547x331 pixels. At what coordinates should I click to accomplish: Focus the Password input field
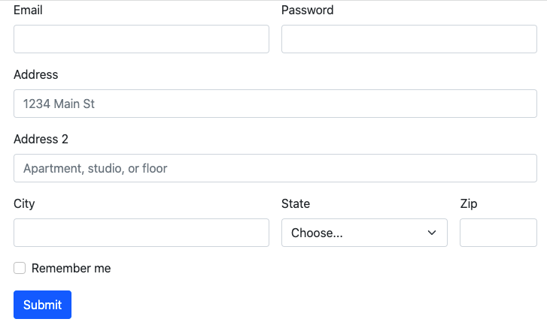tap(409, 39)
